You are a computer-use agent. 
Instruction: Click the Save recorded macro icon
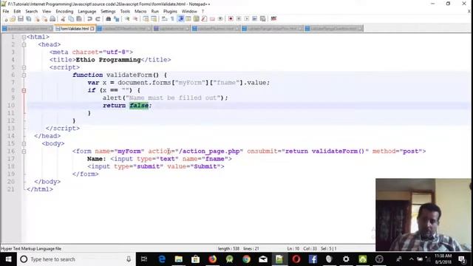pyautogui.click(x=263, y=18)
